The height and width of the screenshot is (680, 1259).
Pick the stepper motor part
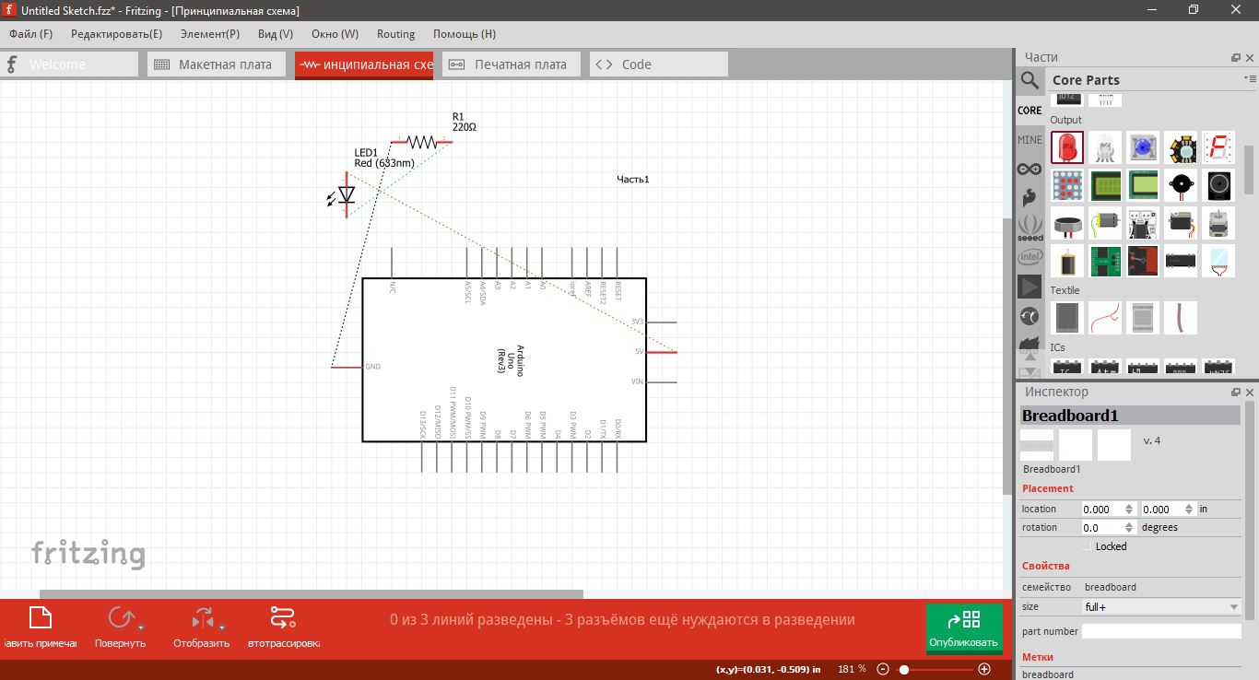pyautogui.click(x=1218, y=223)
